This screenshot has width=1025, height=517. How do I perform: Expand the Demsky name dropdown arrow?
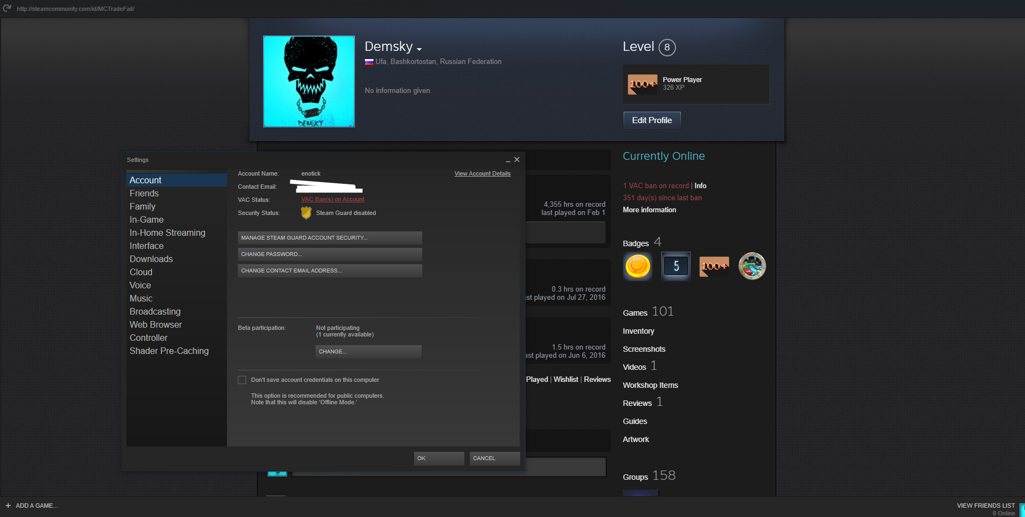click(419, 49)
